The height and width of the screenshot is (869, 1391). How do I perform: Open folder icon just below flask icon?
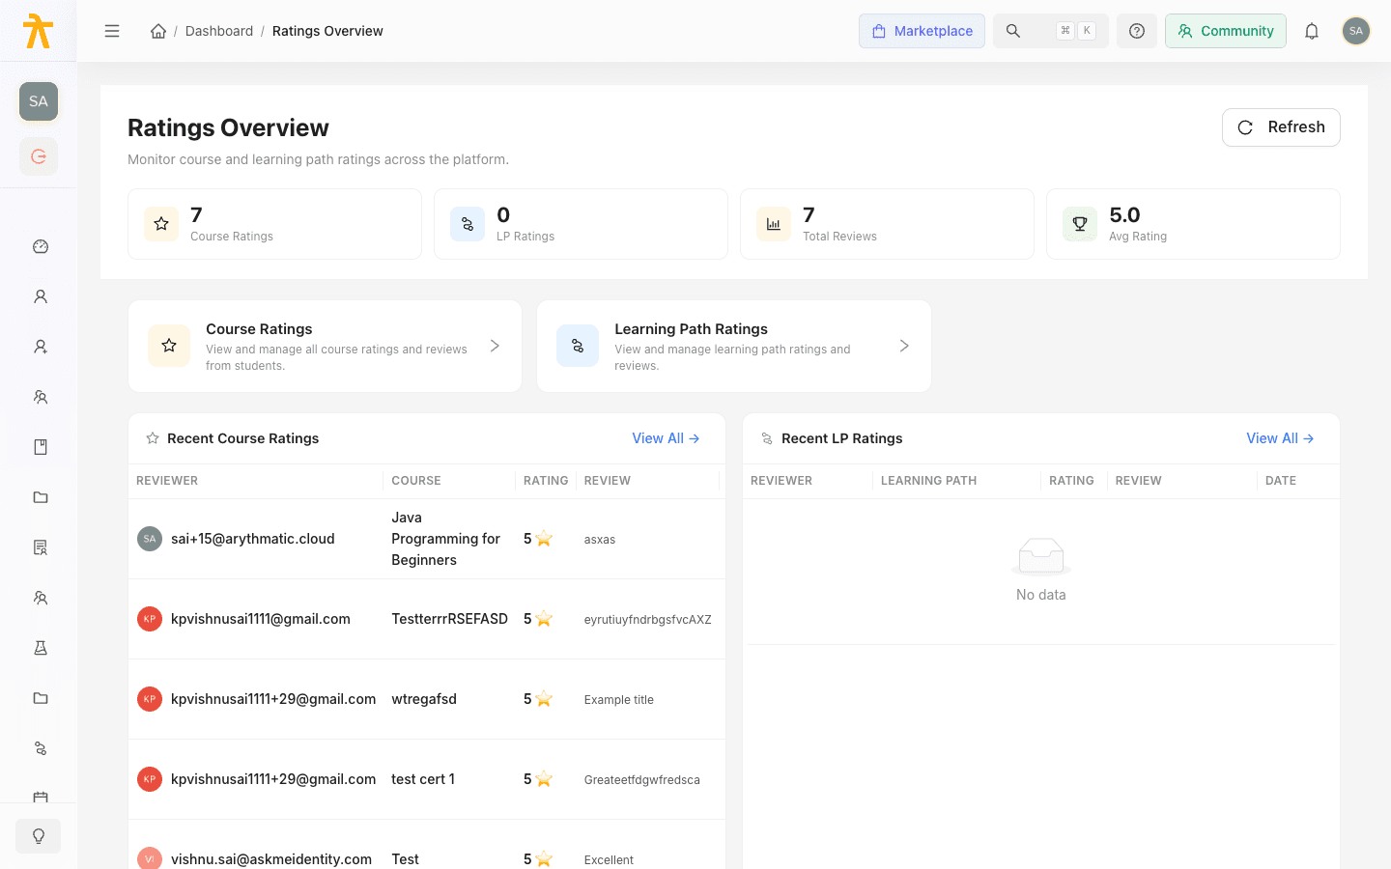(41, 698)
